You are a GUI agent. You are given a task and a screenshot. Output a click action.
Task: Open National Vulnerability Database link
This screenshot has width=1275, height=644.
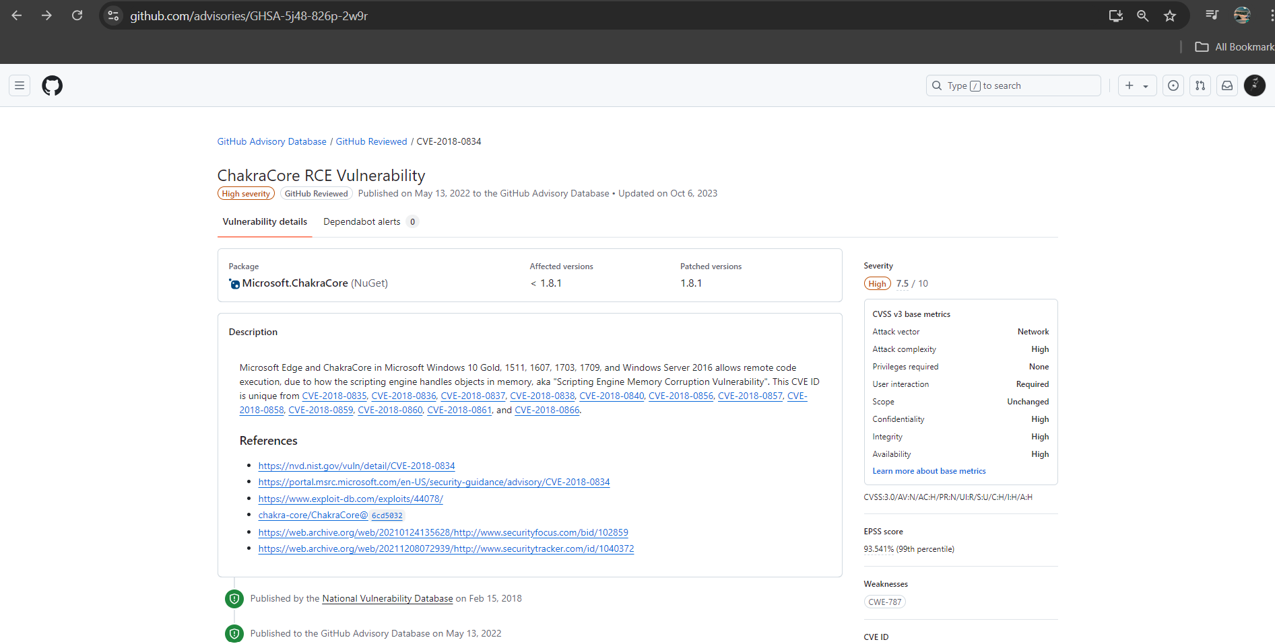(x=387, y=598)
